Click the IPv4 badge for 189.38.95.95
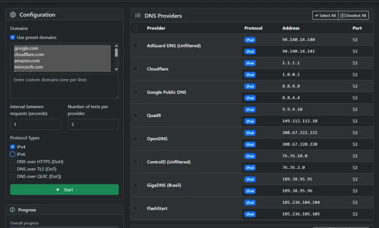Viewport: 379px width, 228px height. pyautogui.click(x=250, y=179)
